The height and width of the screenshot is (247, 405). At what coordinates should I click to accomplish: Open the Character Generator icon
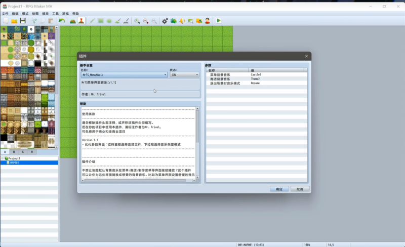coord(208,21)
